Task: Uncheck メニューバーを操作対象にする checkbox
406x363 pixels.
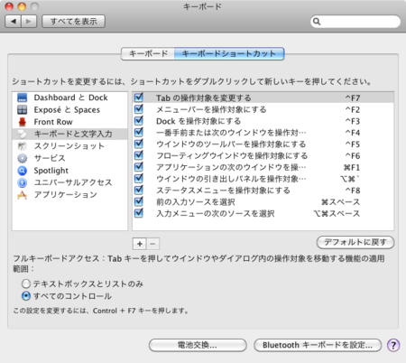Action: click(139, 109)
